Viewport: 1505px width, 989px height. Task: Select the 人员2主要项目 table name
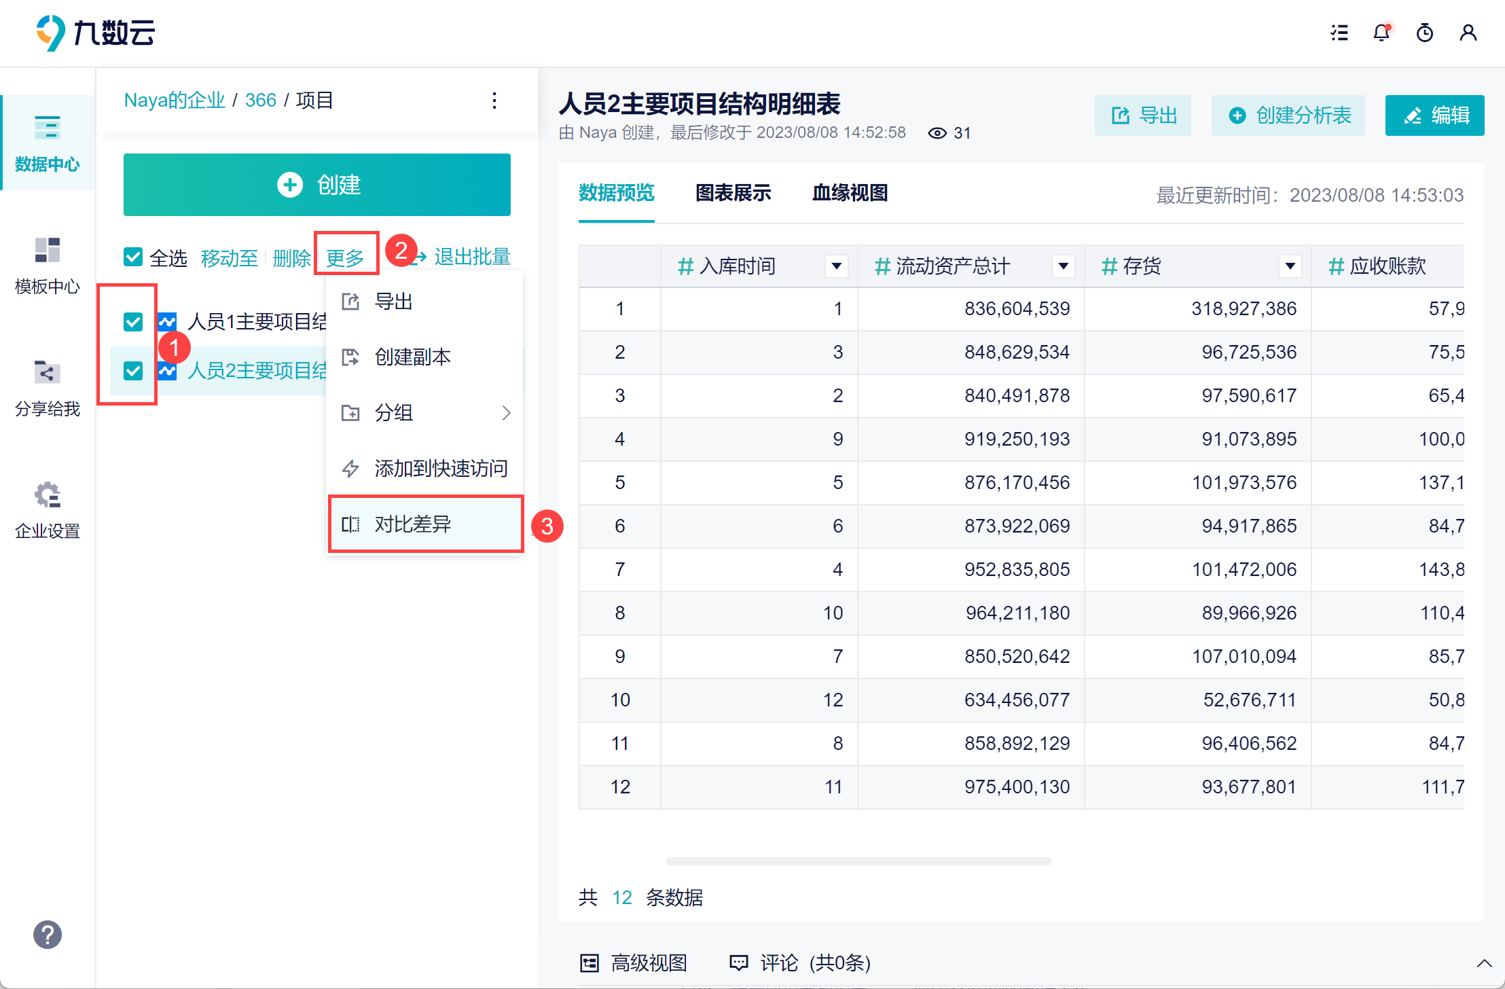click(x=258, y=370)
